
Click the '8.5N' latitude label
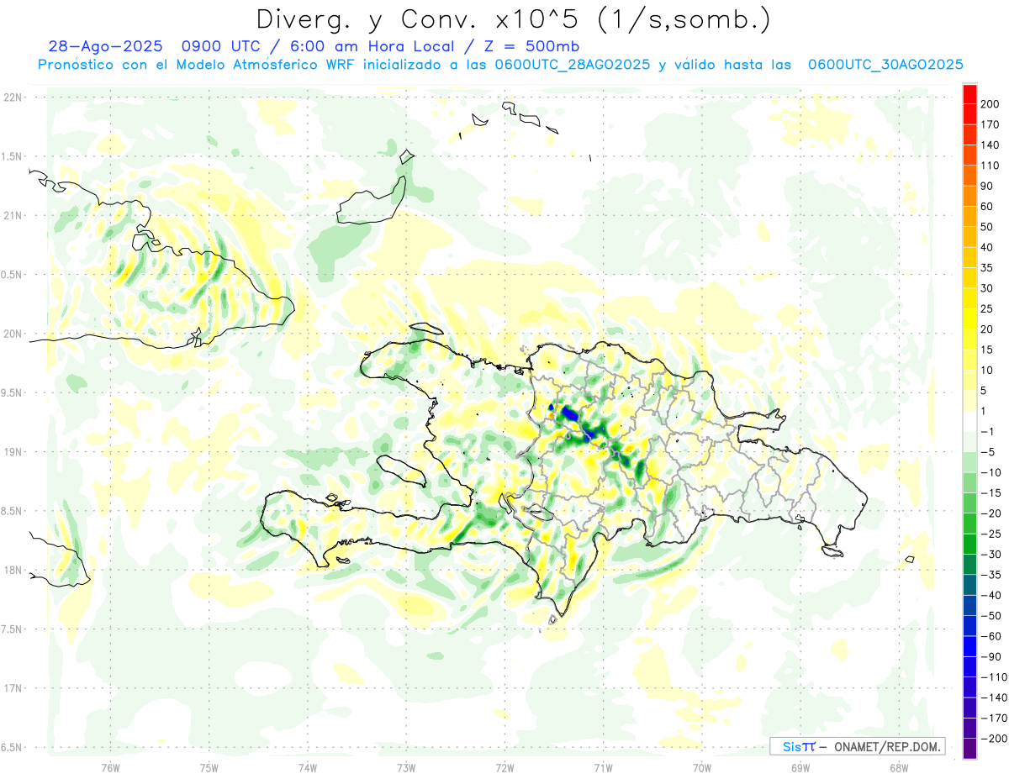(12, 511)
